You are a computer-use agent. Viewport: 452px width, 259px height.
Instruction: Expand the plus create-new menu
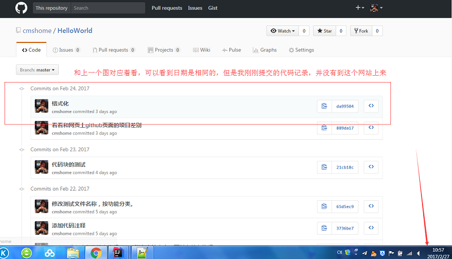tap(359, 8)
